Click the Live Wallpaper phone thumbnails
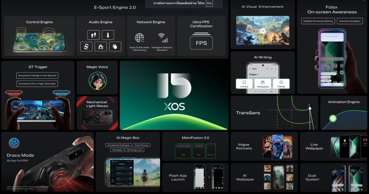The image size is (369, 194). tap(349, 147)
